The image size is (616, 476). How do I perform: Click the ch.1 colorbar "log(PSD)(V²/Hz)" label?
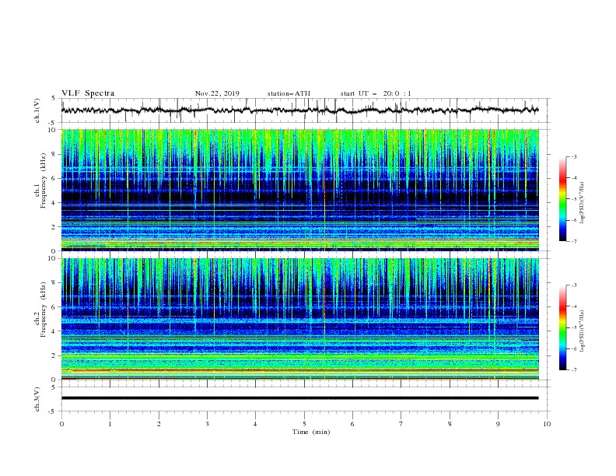[x=583, y=202]
